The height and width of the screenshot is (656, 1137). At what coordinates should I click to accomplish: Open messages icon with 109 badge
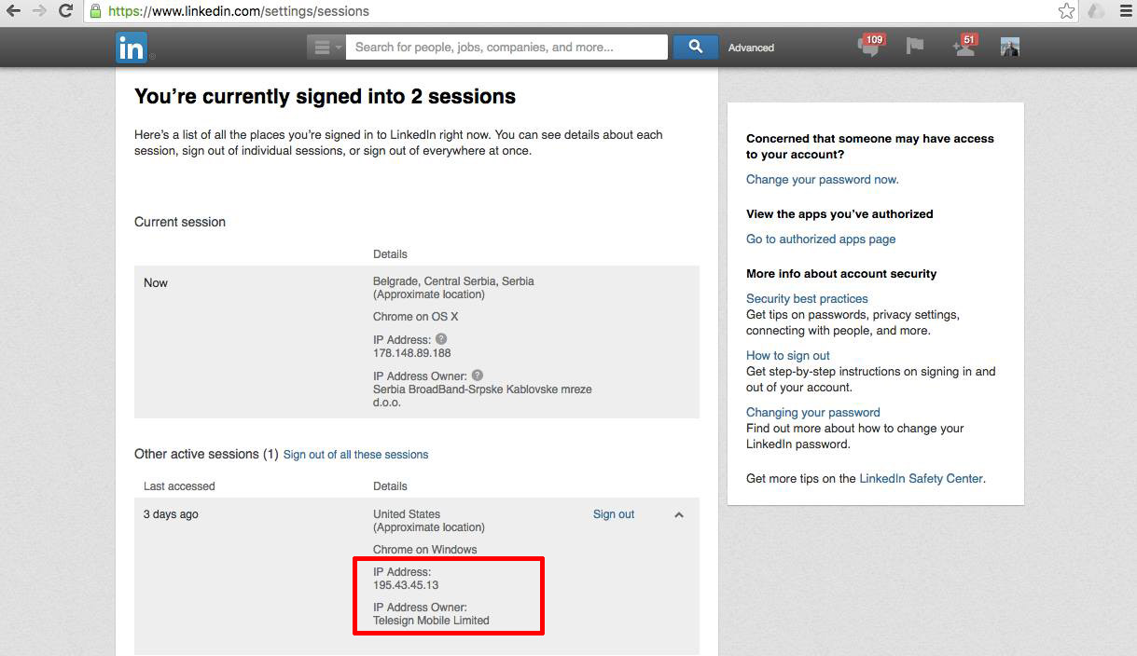click(869, 47)
